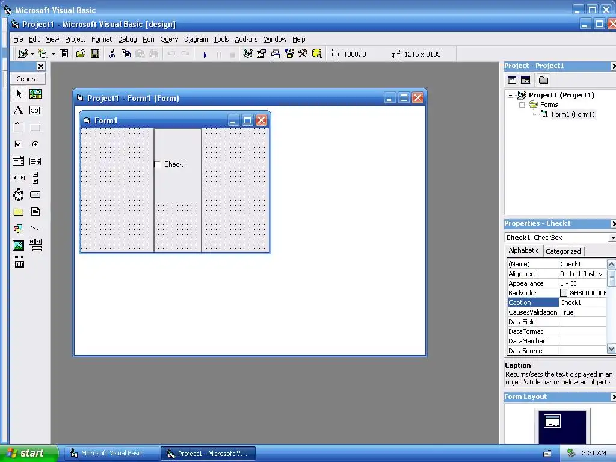Click the Caption property value field
The height and width of the screenshot is (462, 616).
(x=582, y=303)
